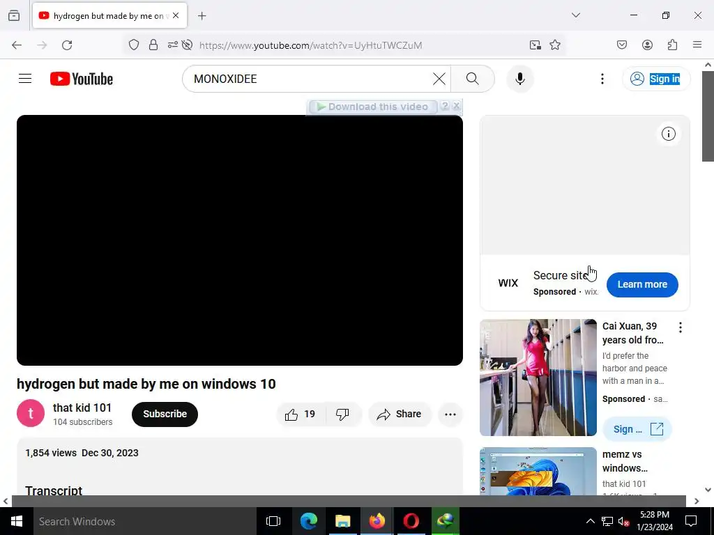This screenshot has height=535, width=714.
Task: Open ad info icon on Wix ad
Action: coord(668,134)
